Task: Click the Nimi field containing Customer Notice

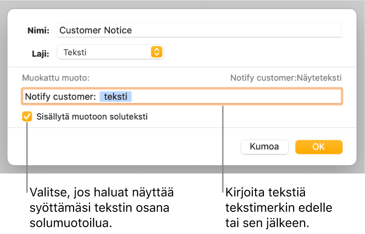Action: pyautogui.click(x=199, y=30)
